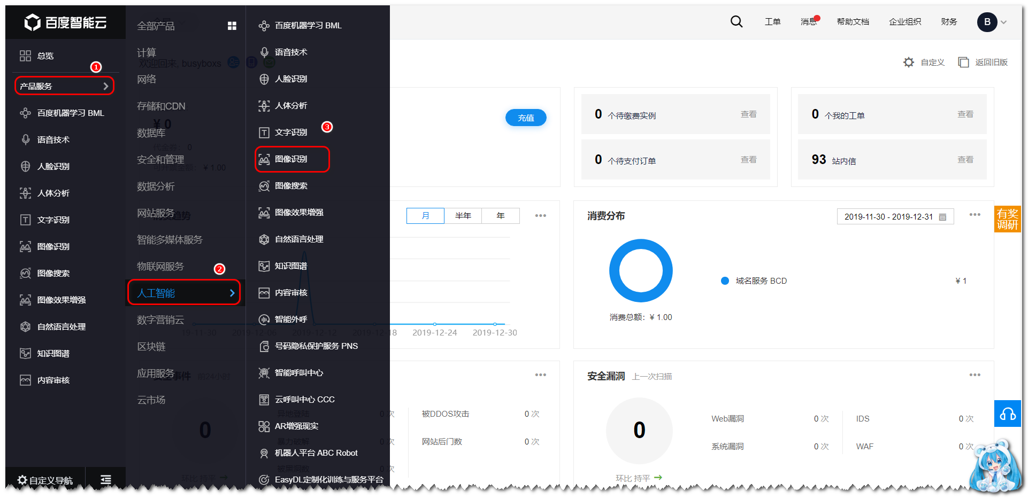Click the 人体分析 icon in left sidebar

pos(25,193)
